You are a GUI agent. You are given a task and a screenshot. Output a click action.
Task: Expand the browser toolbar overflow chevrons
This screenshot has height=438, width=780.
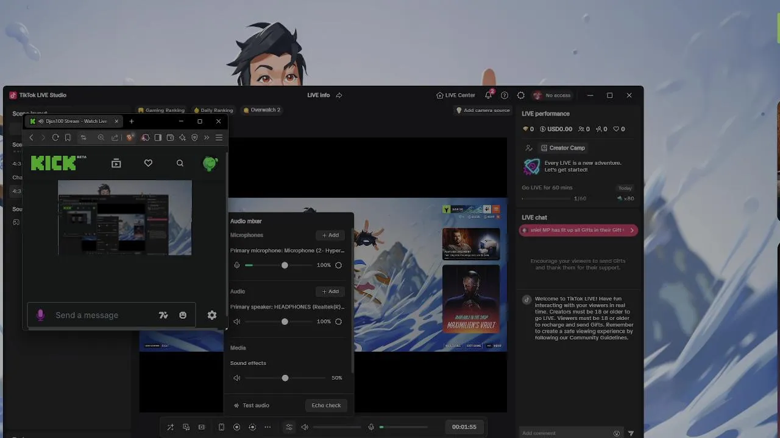[207, 137]
